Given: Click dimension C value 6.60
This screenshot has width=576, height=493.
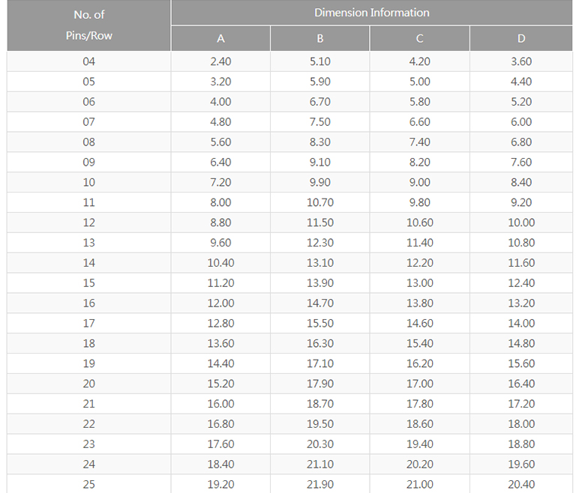Looking at the screenshot, I should pyautogui.click(x=419, y=122).
